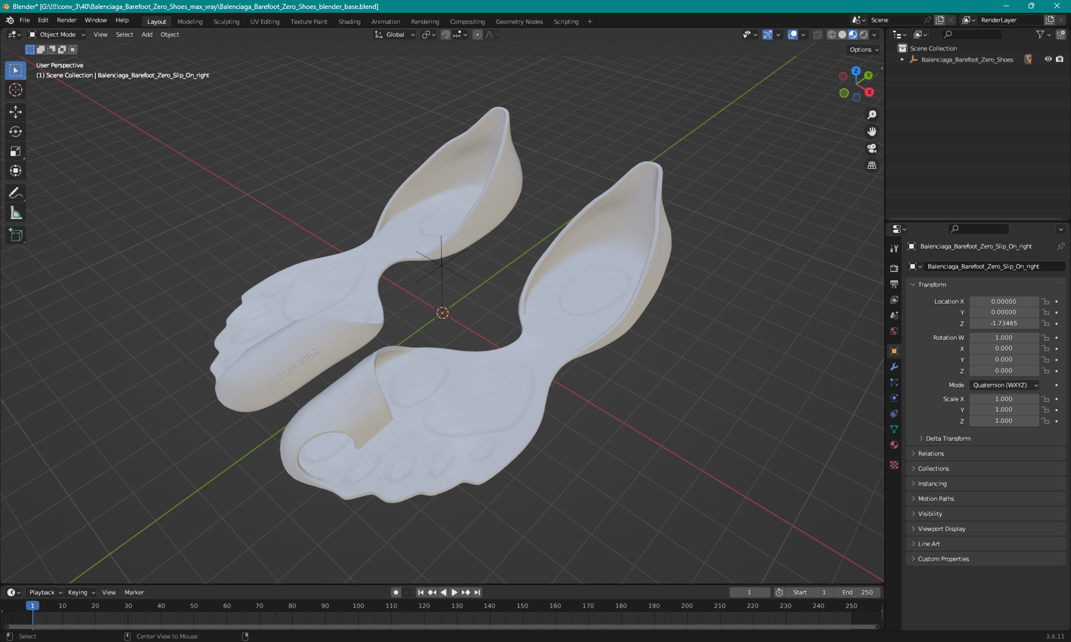Select the Annotate tool
Screen dimensions: 1071x642
[x=16, y=193]
